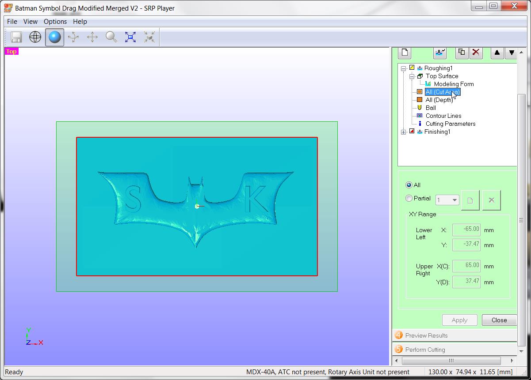The image size is (531, 380).
Task: Select All (Cut Area) tree item
Action: [x=443, y=92]
